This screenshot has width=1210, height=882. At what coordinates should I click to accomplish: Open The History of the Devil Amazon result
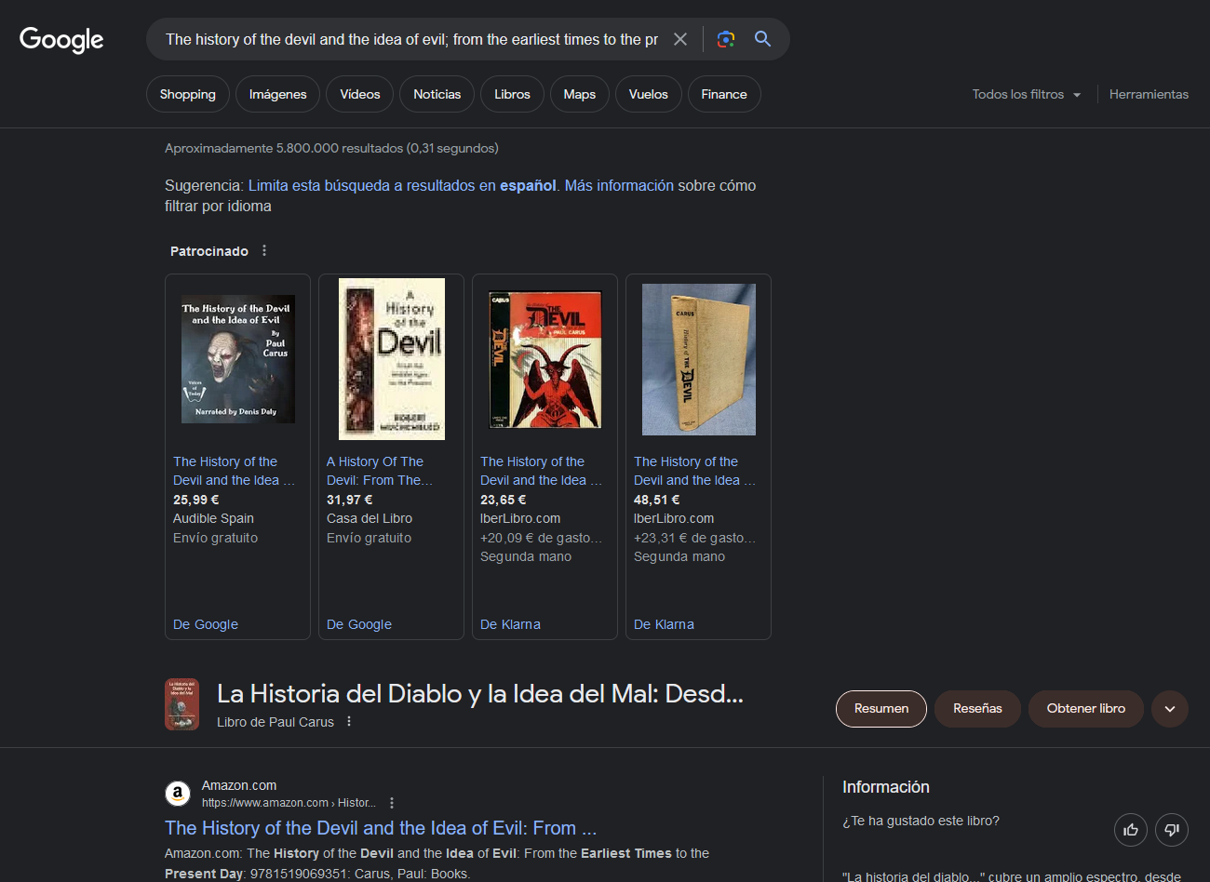pyautogui.click(x=381, y=828)
